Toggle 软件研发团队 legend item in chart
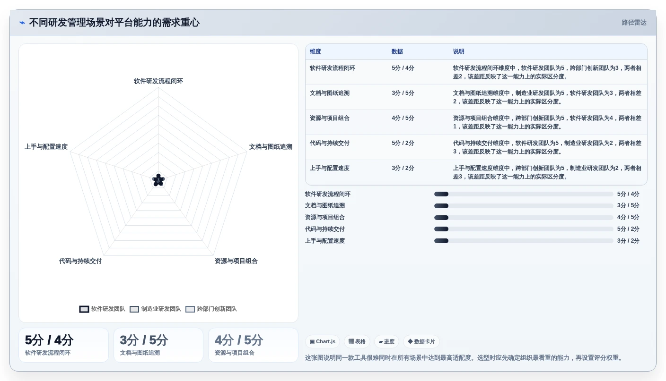This screenshot has height=381, width=666. coord(103,309)
